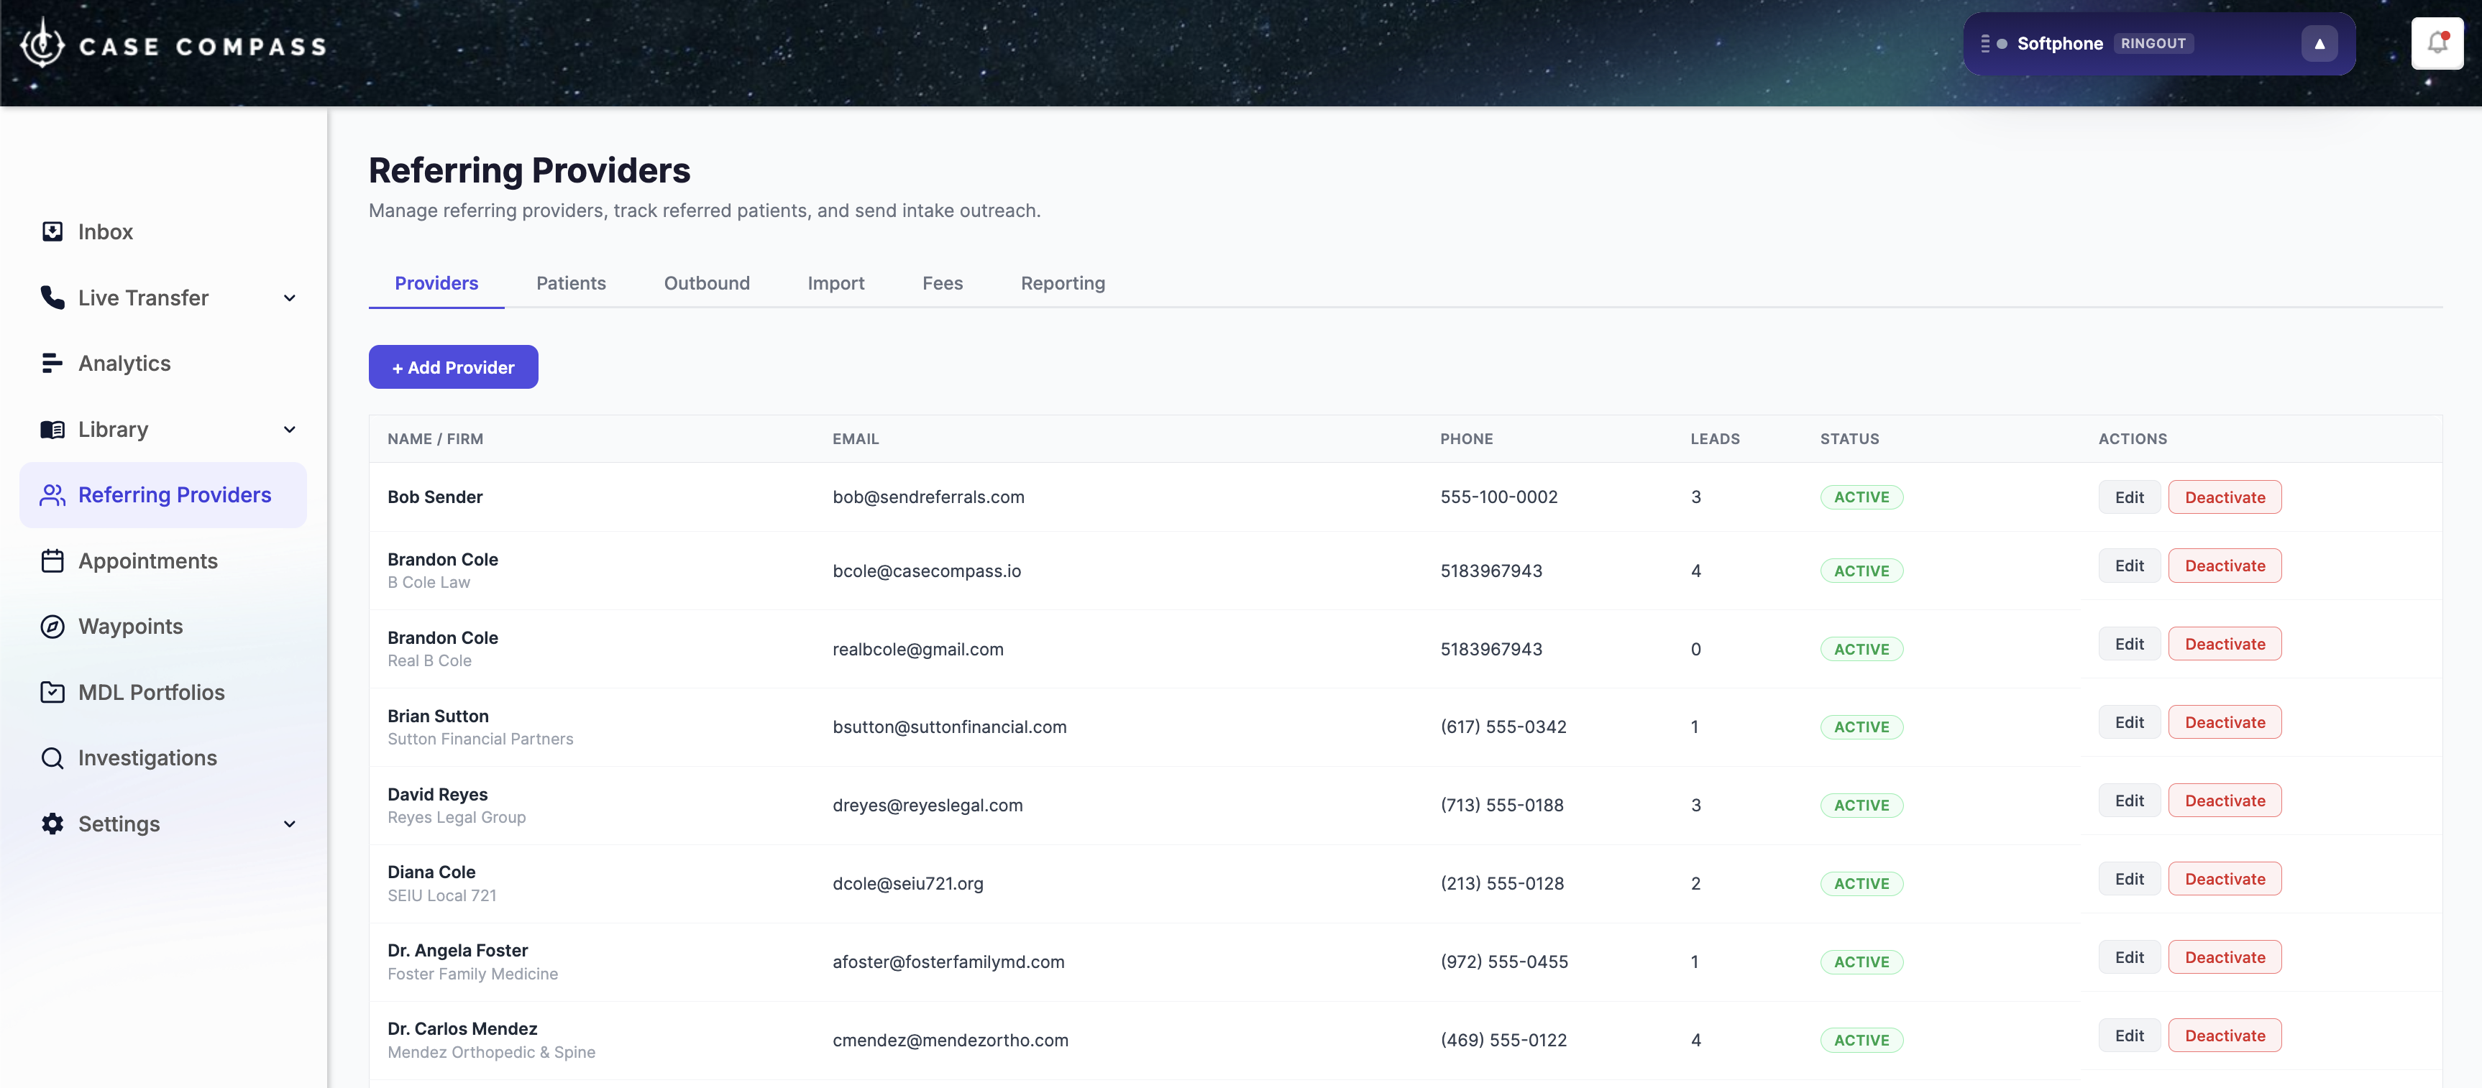Open Analytics from the sidebar
The image size is (2482, 1088).
tap(164, 363)
